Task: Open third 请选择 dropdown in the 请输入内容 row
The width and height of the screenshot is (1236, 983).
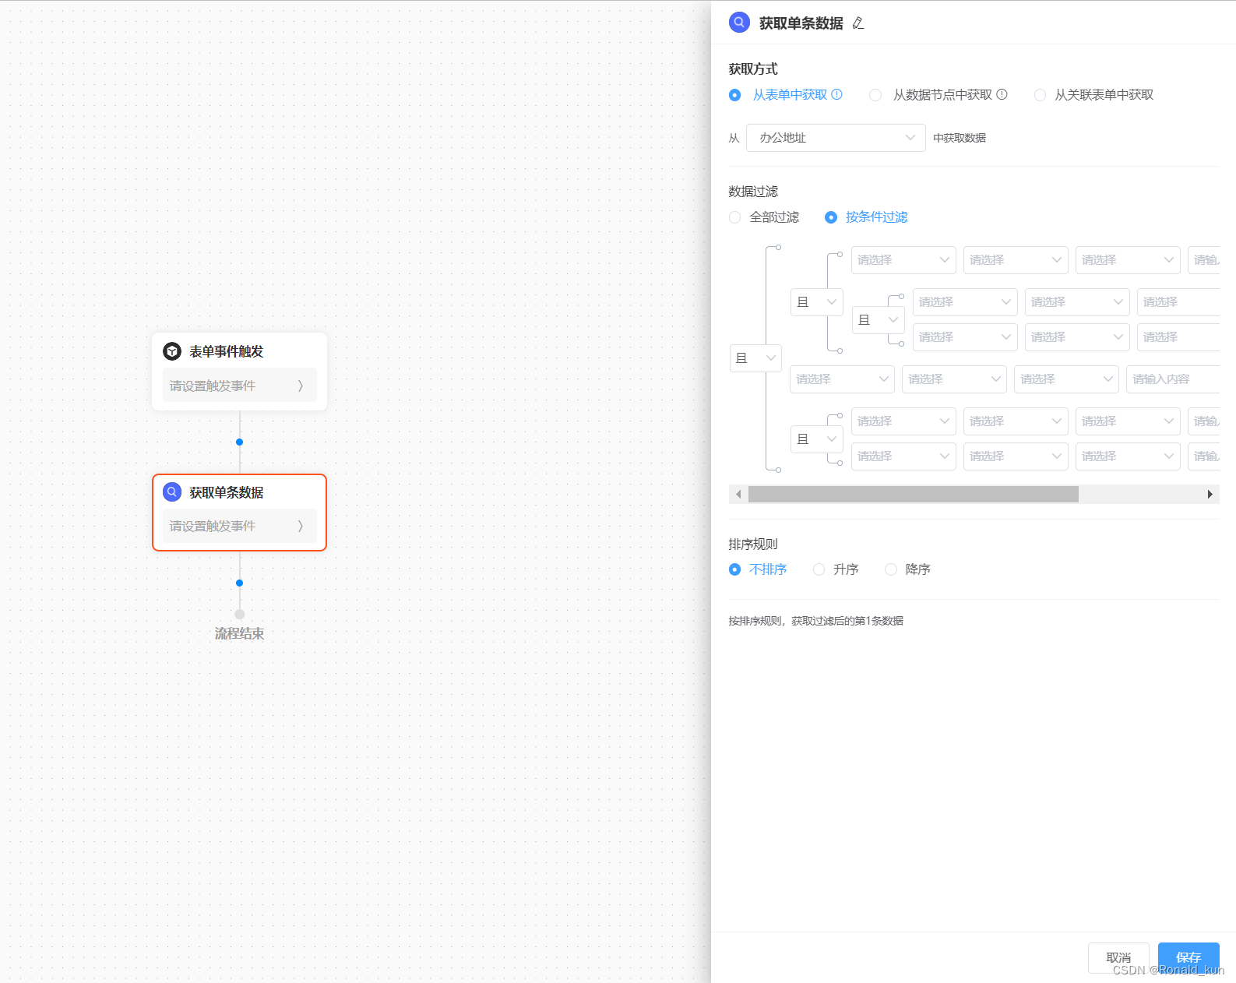Action: pyautogui.click(x=1066, y=379)
